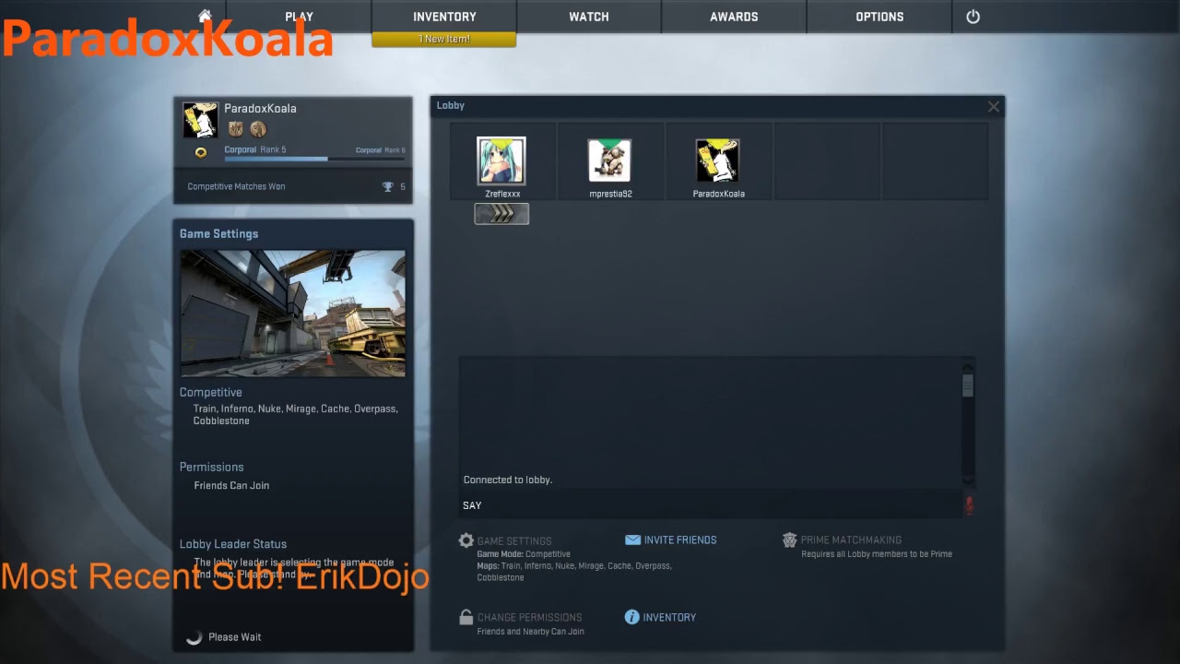Screen dimensions: 1180x664
Task: Click in the SAY chat input field
Action: coord(710,505)
